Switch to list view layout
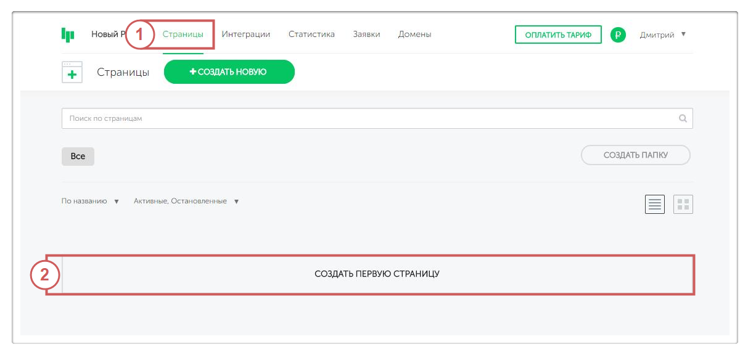 click(x=654, y=205)
